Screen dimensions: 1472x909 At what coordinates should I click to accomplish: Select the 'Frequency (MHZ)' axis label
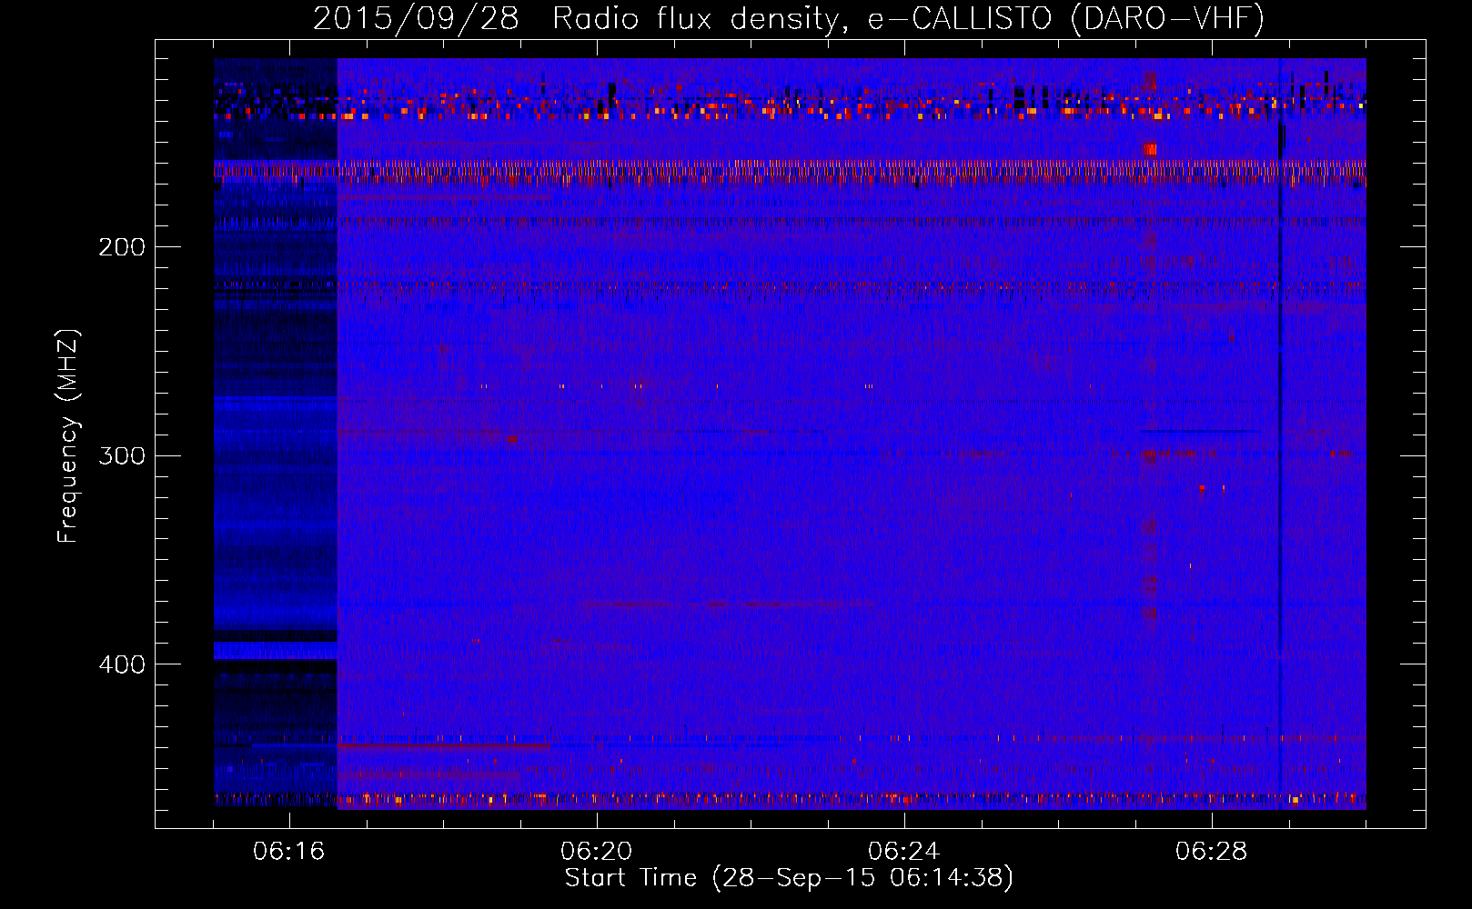69,436
